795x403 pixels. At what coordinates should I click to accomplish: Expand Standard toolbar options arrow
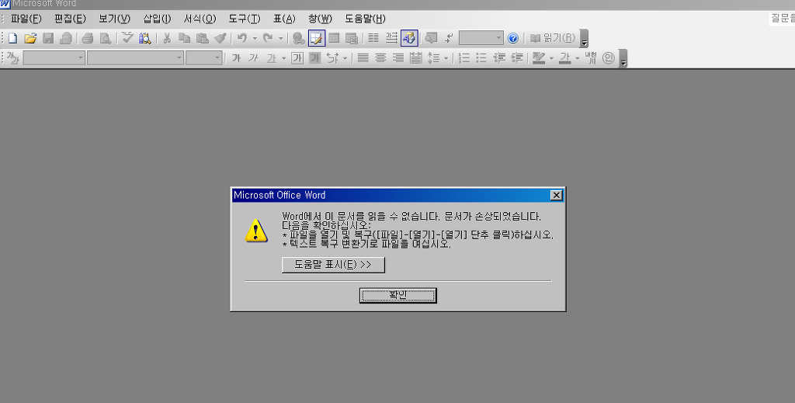[584, 39]
